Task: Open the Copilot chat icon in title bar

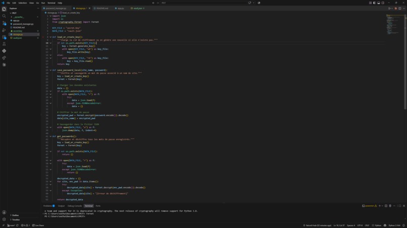Action: tap(249, 3)
